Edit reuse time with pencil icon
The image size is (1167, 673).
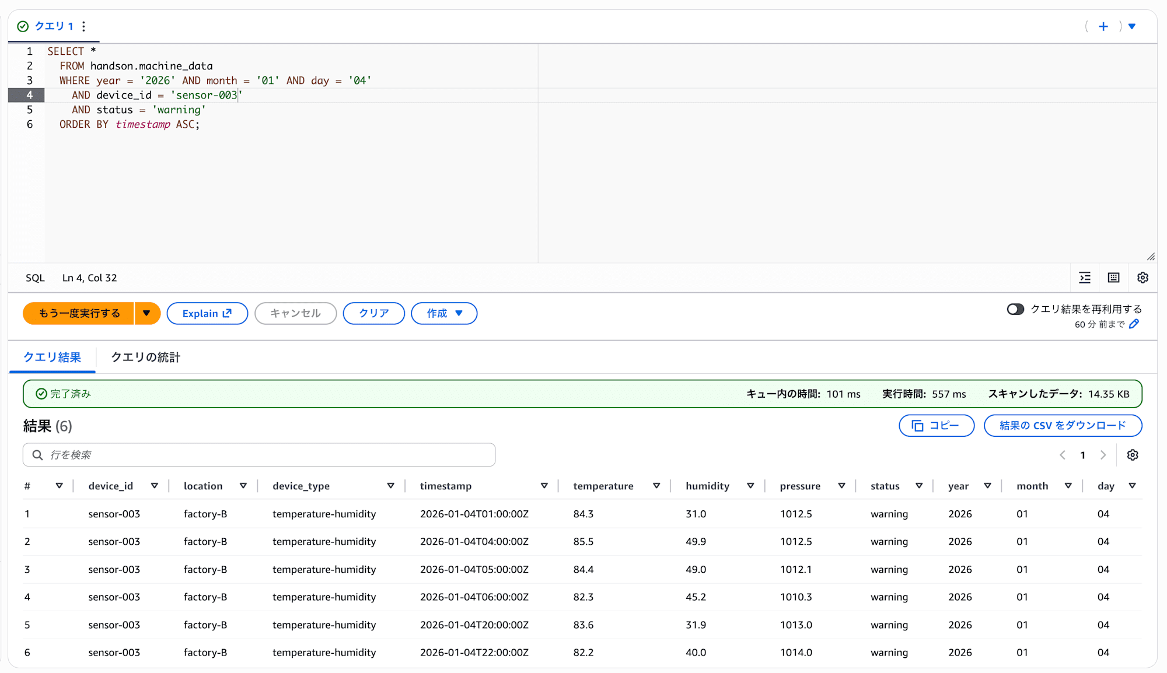[x=1134, y=324]
